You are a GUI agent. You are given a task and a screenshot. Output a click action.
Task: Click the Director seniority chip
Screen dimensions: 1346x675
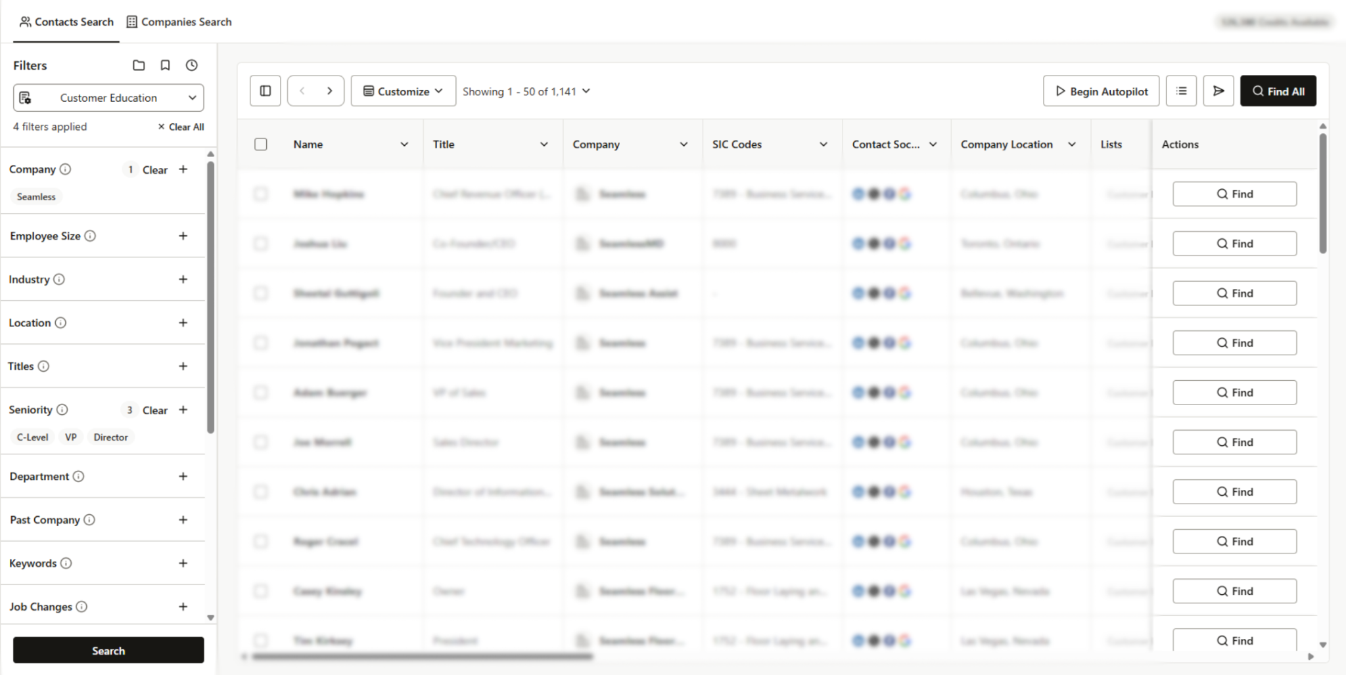click(110, 437)
